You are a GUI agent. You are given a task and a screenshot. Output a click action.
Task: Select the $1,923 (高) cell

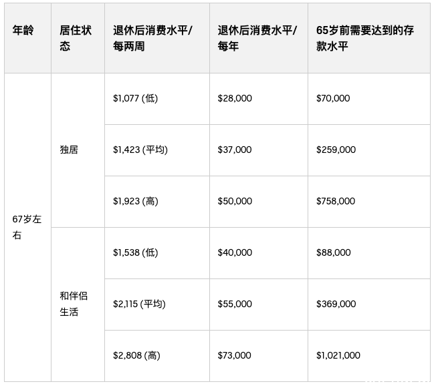pos(157,202)
